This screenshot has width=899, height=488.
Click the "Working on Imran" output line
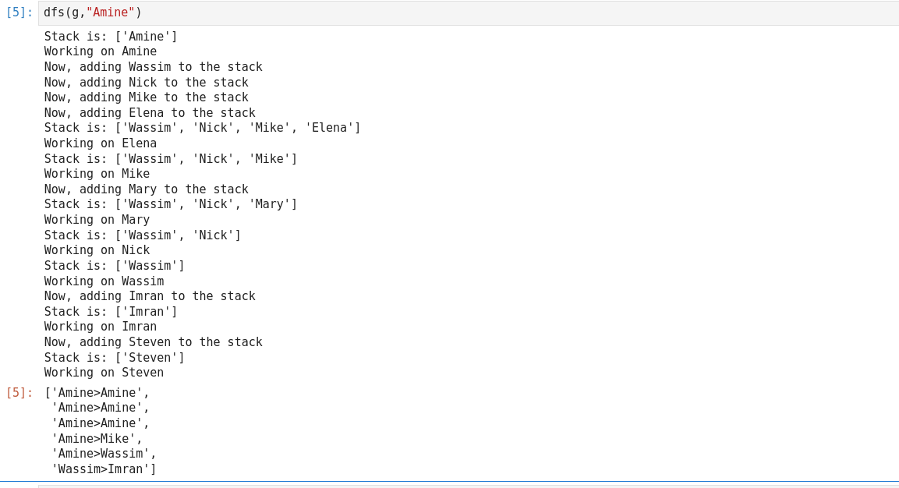tap(101, 327)
